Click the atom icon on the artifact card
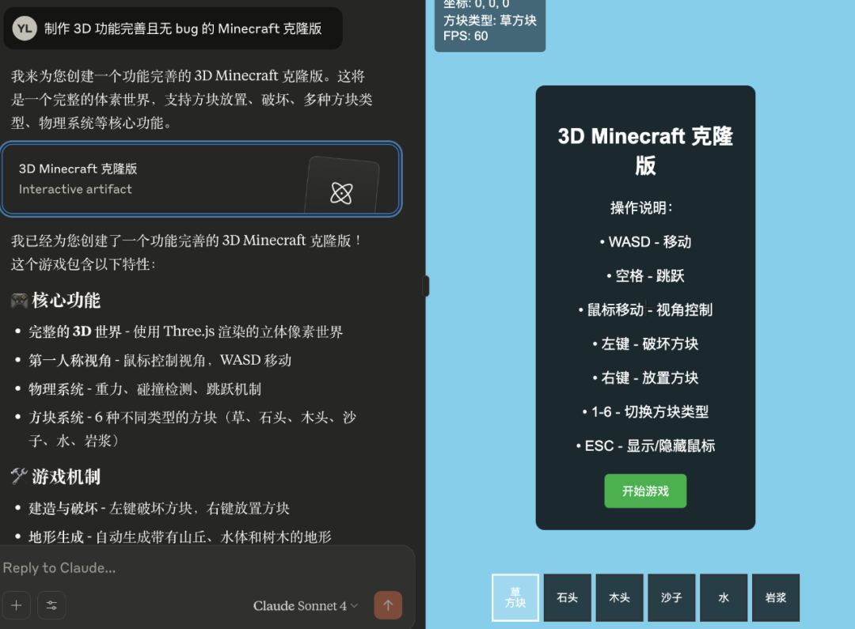 pyautogui.click(x=341, y=192)
